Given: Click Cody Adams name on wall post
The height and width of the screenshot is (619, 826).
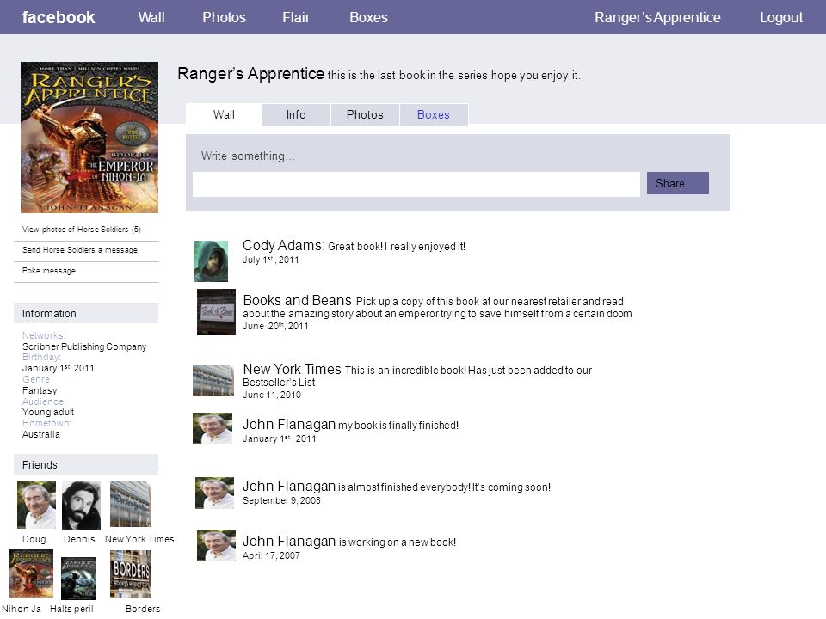Looking at the screenshot, I should pos(283,245).
